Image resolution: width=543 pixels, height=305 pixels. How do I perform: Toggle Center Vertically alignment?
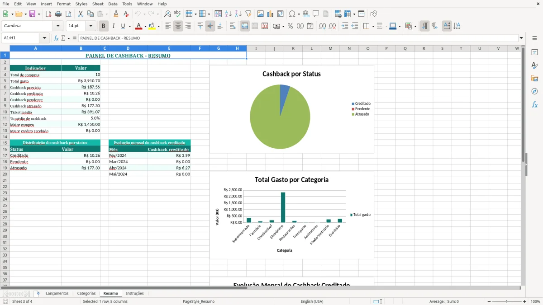tap(210, 26)
